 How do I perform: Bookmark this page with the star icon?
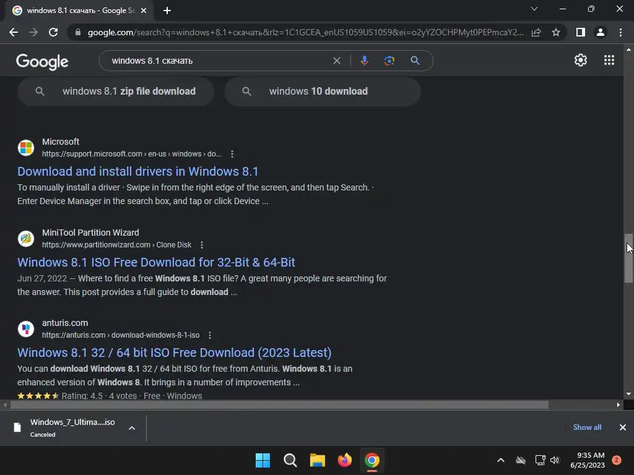tap(556, 32)
